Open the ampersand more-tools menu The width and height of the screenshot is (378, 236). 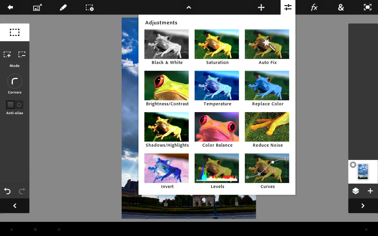(x=341, y=7)
